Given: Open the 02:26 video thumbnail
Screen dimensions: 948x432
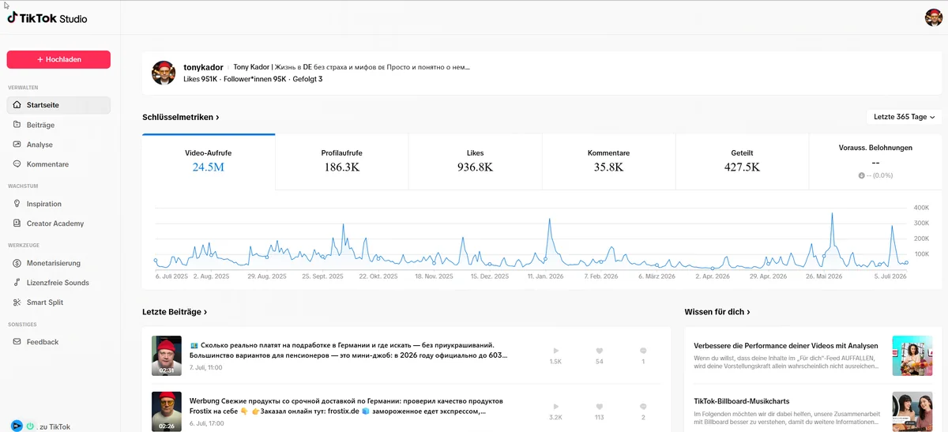Looking at the screenshot, I should [167, 411].
